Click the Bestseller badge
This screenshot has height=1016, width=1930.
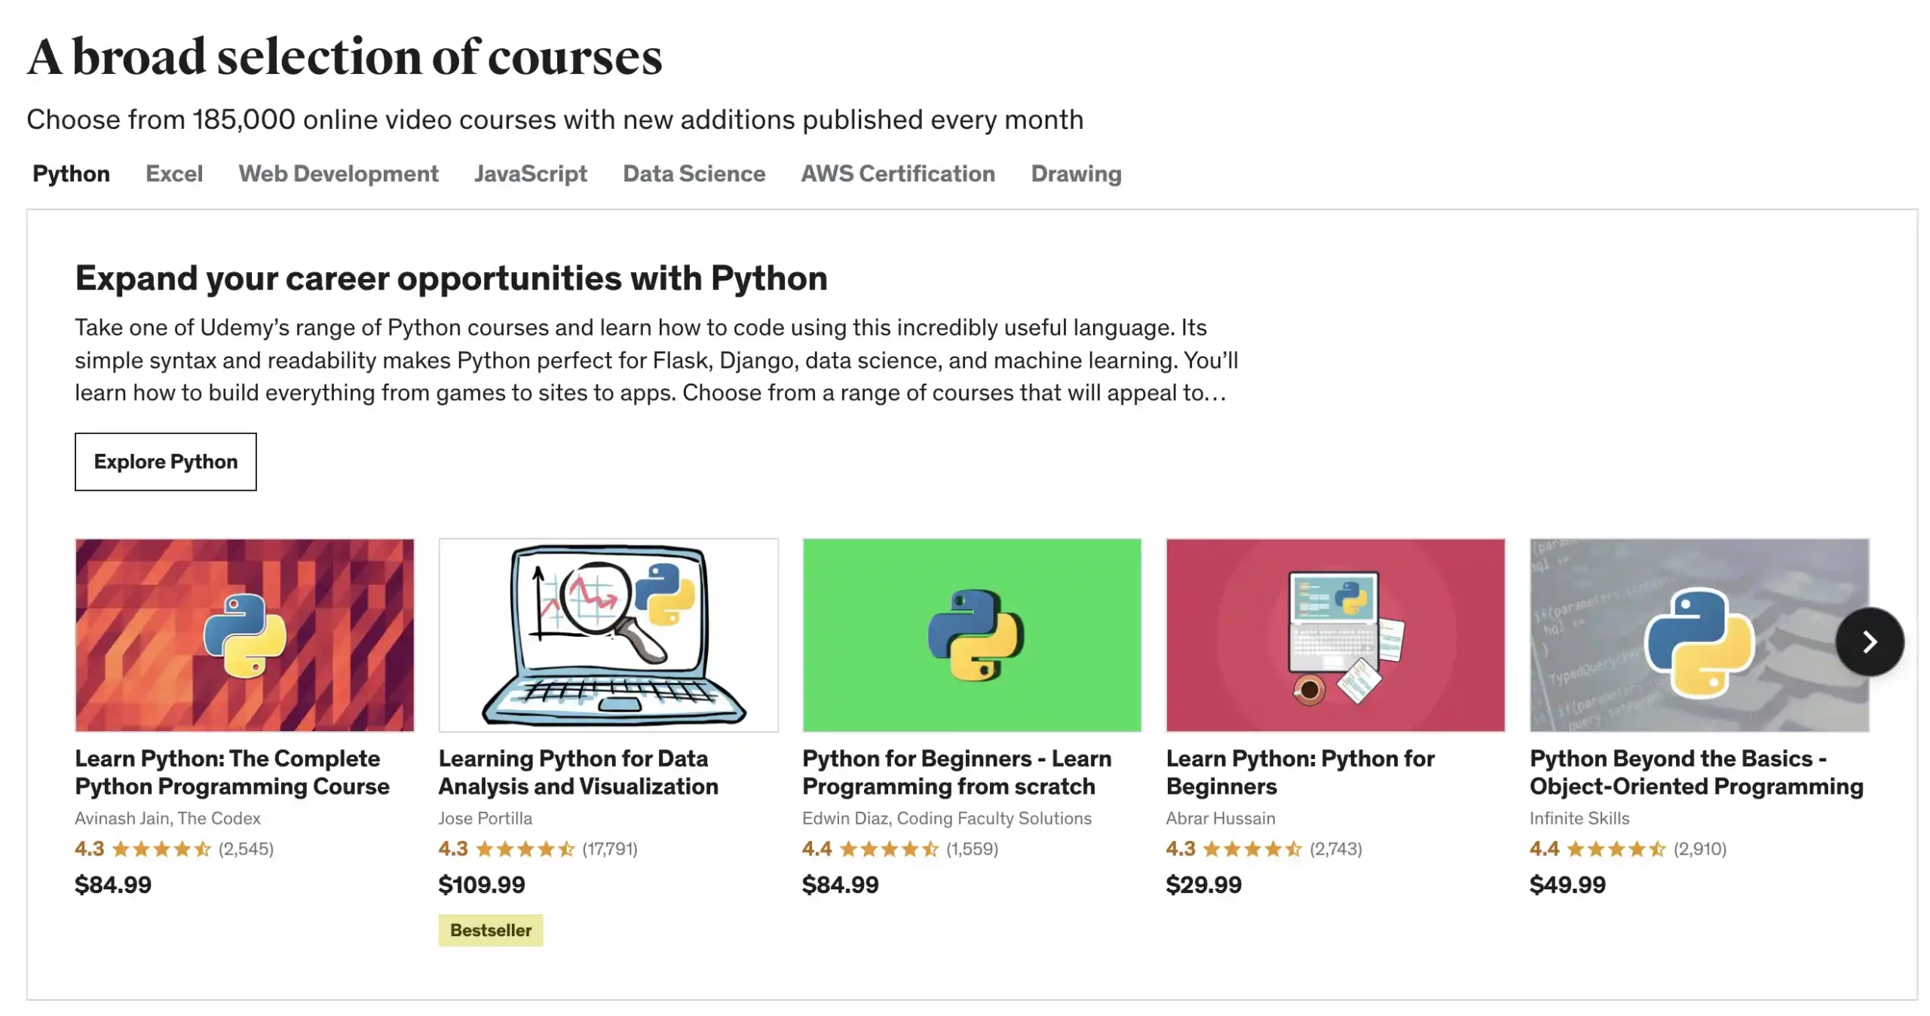(x=491, y=930)
